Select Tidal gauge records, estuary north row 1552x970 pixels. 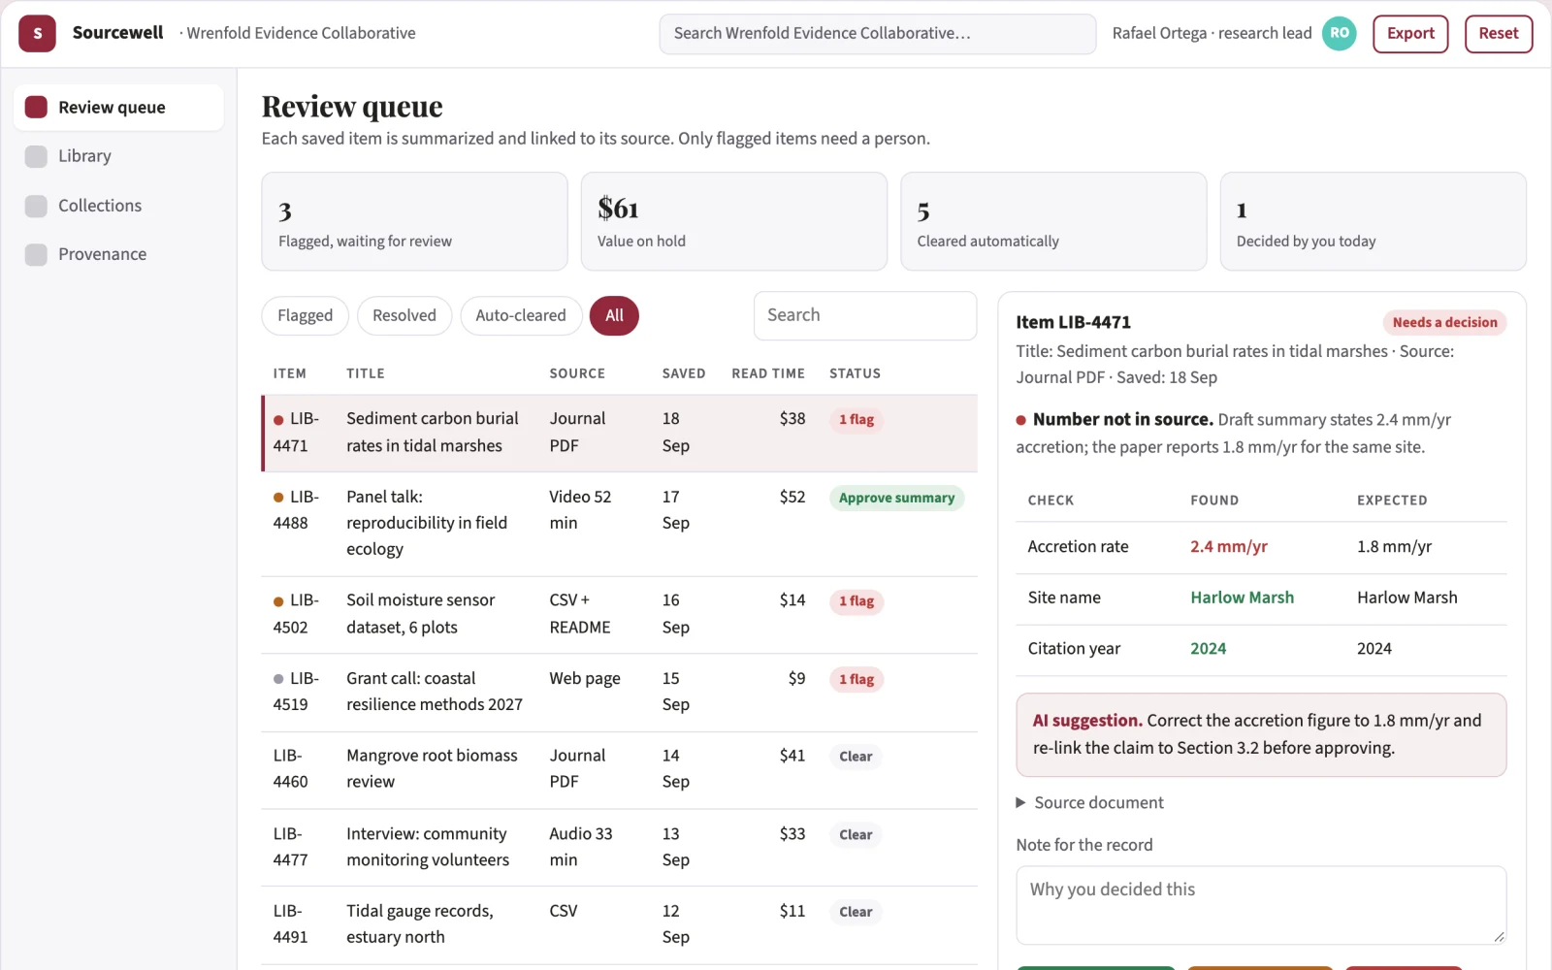(619, 924)
